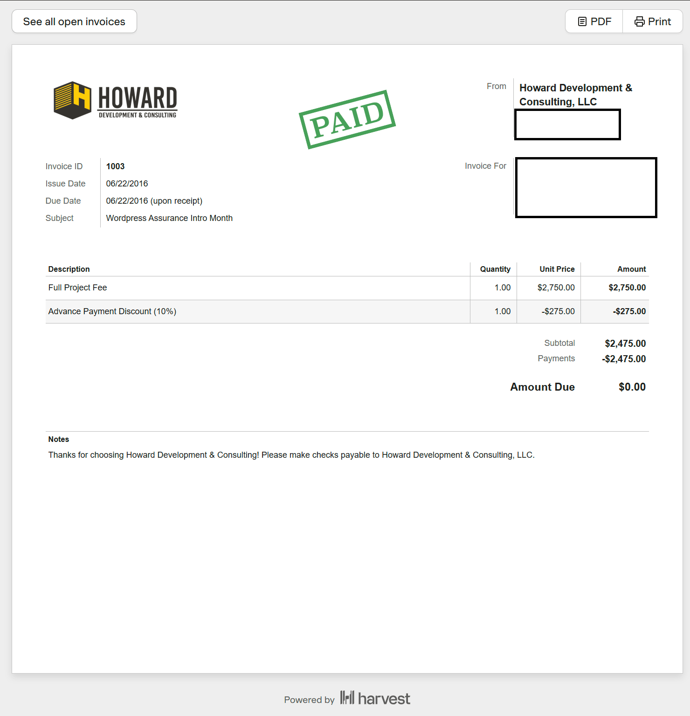Click the Subtotal label
The height and width of the screenshot is (716, 690).
[559, 343]
